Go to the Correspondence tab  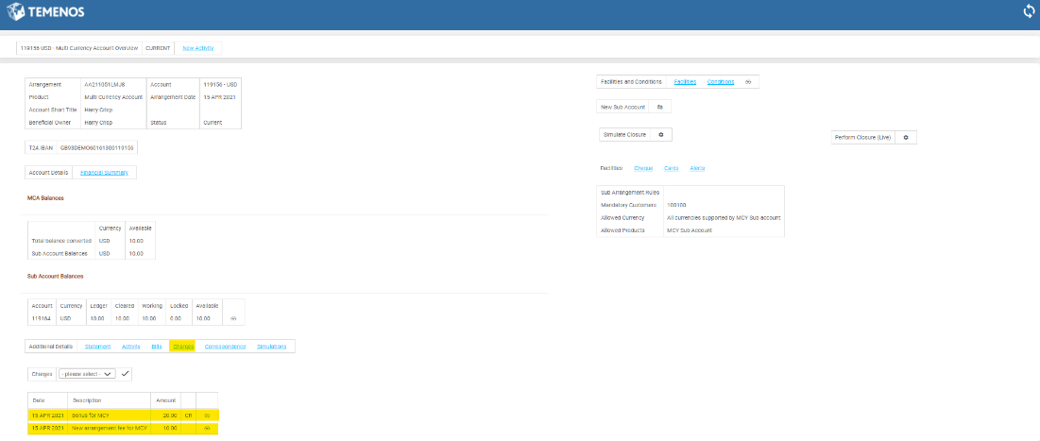225,347
